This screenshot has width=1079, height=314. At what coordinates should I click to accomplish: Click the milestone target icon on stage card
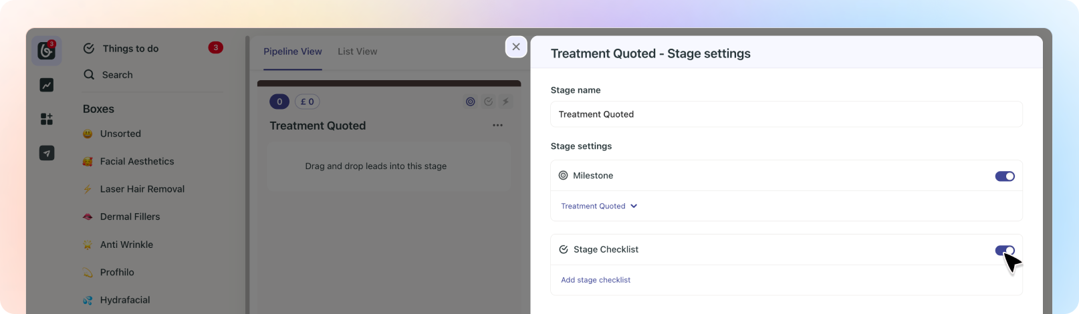point(471,102)
